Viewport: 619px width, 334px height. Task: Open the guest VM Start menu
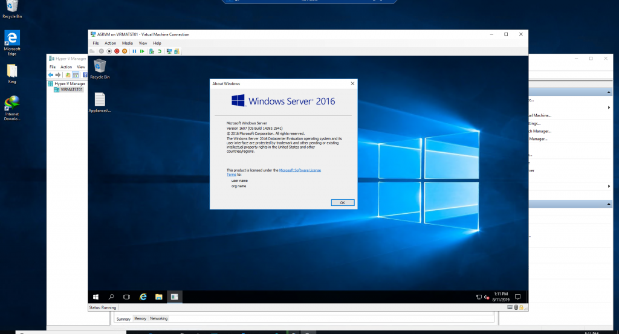[x=96, y=297]
